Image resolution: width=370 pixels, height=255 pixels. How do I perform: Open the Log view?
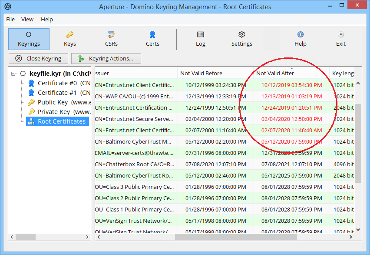pos(201,39)
